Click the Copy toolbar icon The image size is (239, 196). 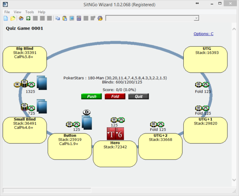point(58,18)
